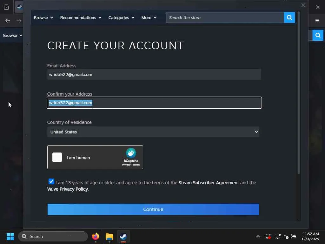Open the Valve Privacy Policy link
The width and height of the screenshot is (325, 244).
[x=67, y=189]
